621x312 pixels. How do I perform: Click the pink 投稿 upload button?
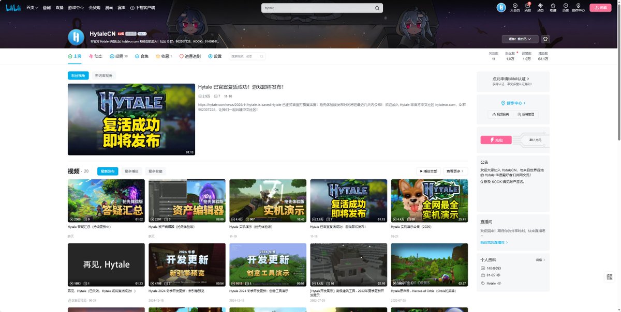point(600,8)
